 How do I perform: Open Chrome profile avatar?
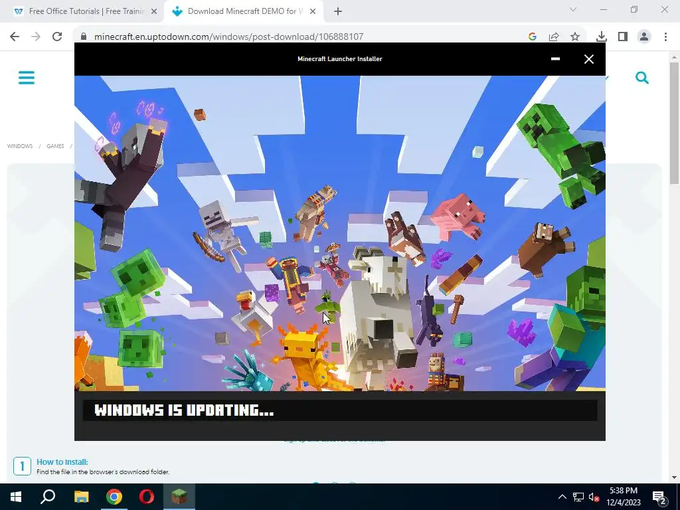click(x=644, y=37)
